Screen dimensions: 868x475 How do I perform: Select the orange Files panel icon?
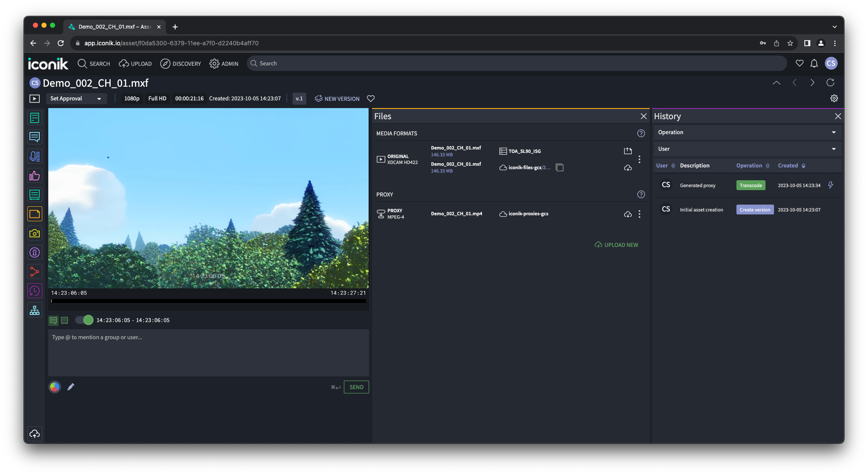pos(35,214)
